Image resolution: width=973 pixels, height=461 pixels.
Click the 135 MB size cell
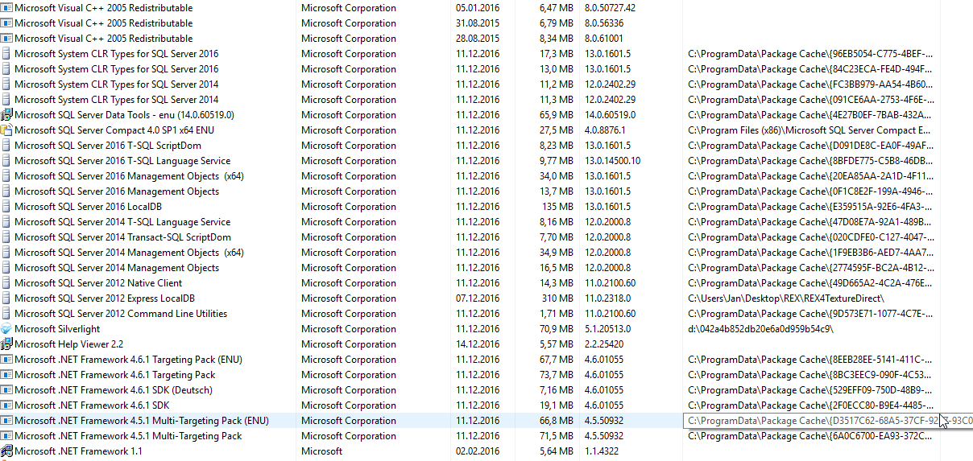(x=557, y=207)
